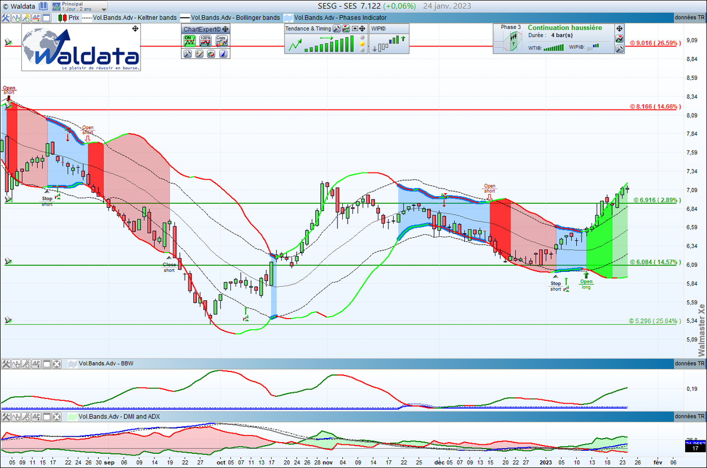Image resolution: width=707 pixels, height=468 pixels.
Task: Click the Tendance & Timing move handle
Action: 362,28
